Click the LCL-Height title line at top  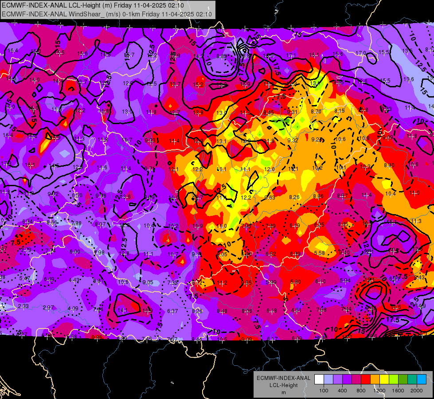click(x=93, y=5)
